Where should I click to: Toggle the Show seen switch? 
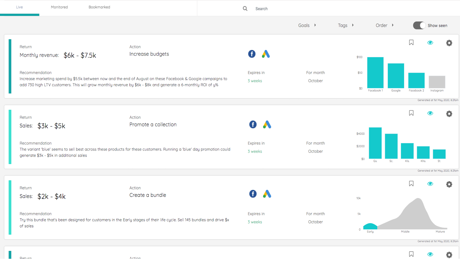coord(419,25)
